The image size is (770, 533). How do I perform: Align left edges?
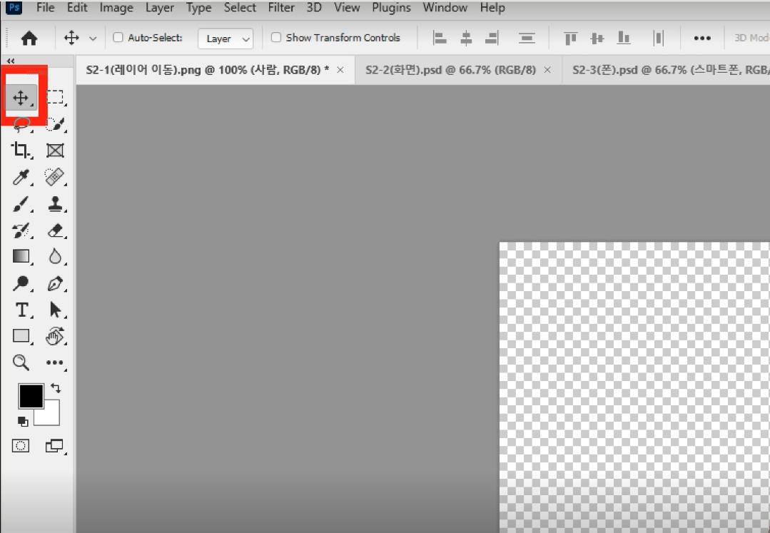click(440, 38)
